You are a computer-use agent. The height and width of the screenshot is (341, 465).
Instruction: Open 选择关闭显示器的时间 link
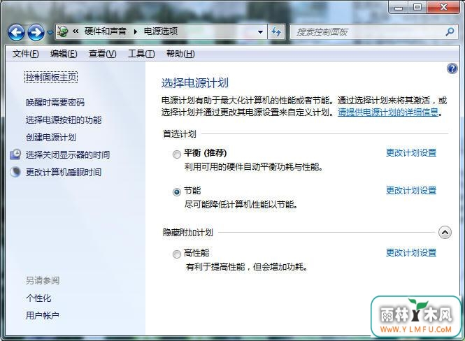[68, 154]
